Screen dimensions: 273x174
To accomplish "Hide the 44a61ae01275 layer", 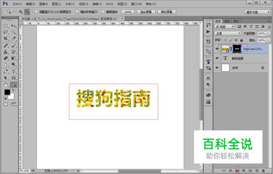I will tap(217, 49).
